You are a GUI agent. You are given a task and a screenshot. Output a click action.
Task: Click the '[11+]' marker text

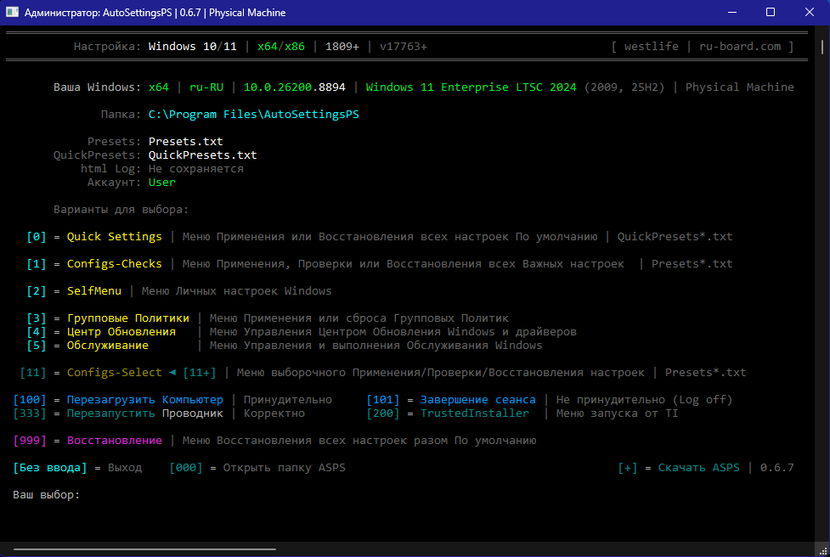(x=200, y=373)
